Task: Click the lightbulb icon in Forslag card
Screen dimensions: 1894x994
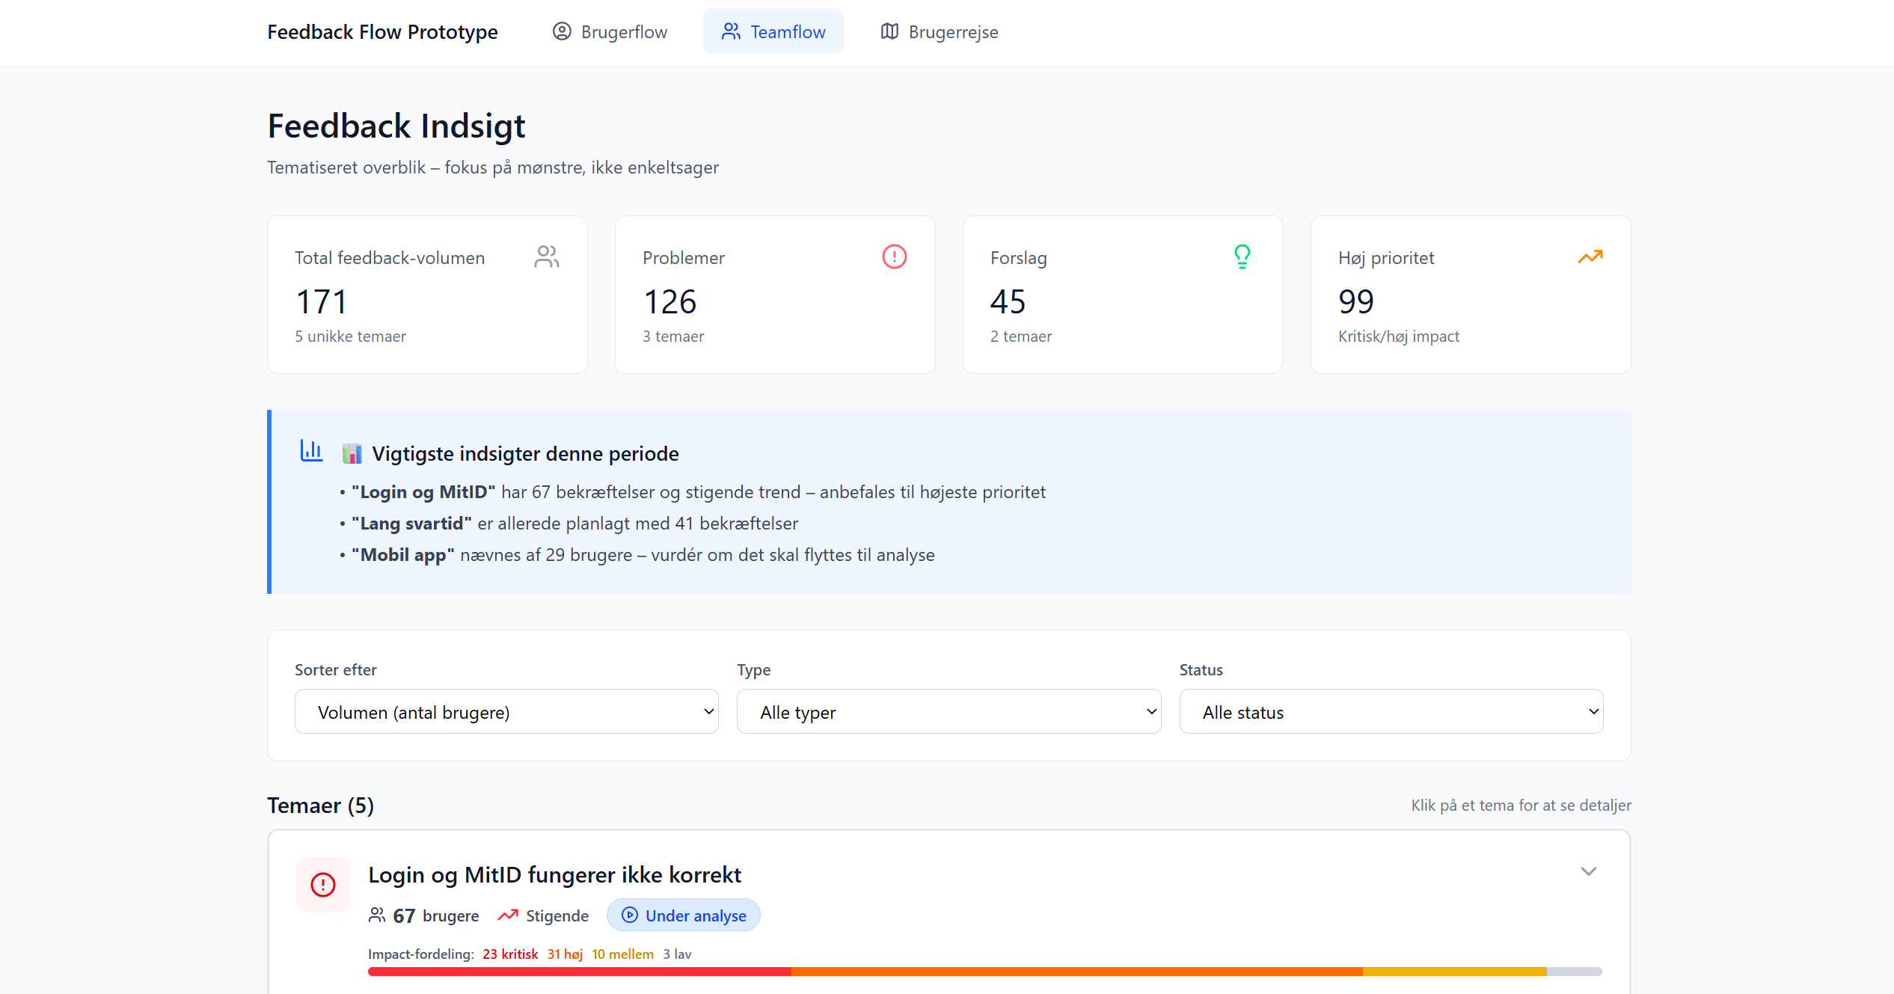Action: [x=1242, y=257]
